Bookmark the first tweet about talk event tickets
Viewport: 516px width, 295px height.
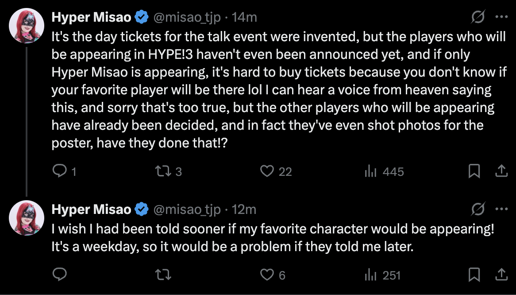pyautogui.click(x=474, y=171)
